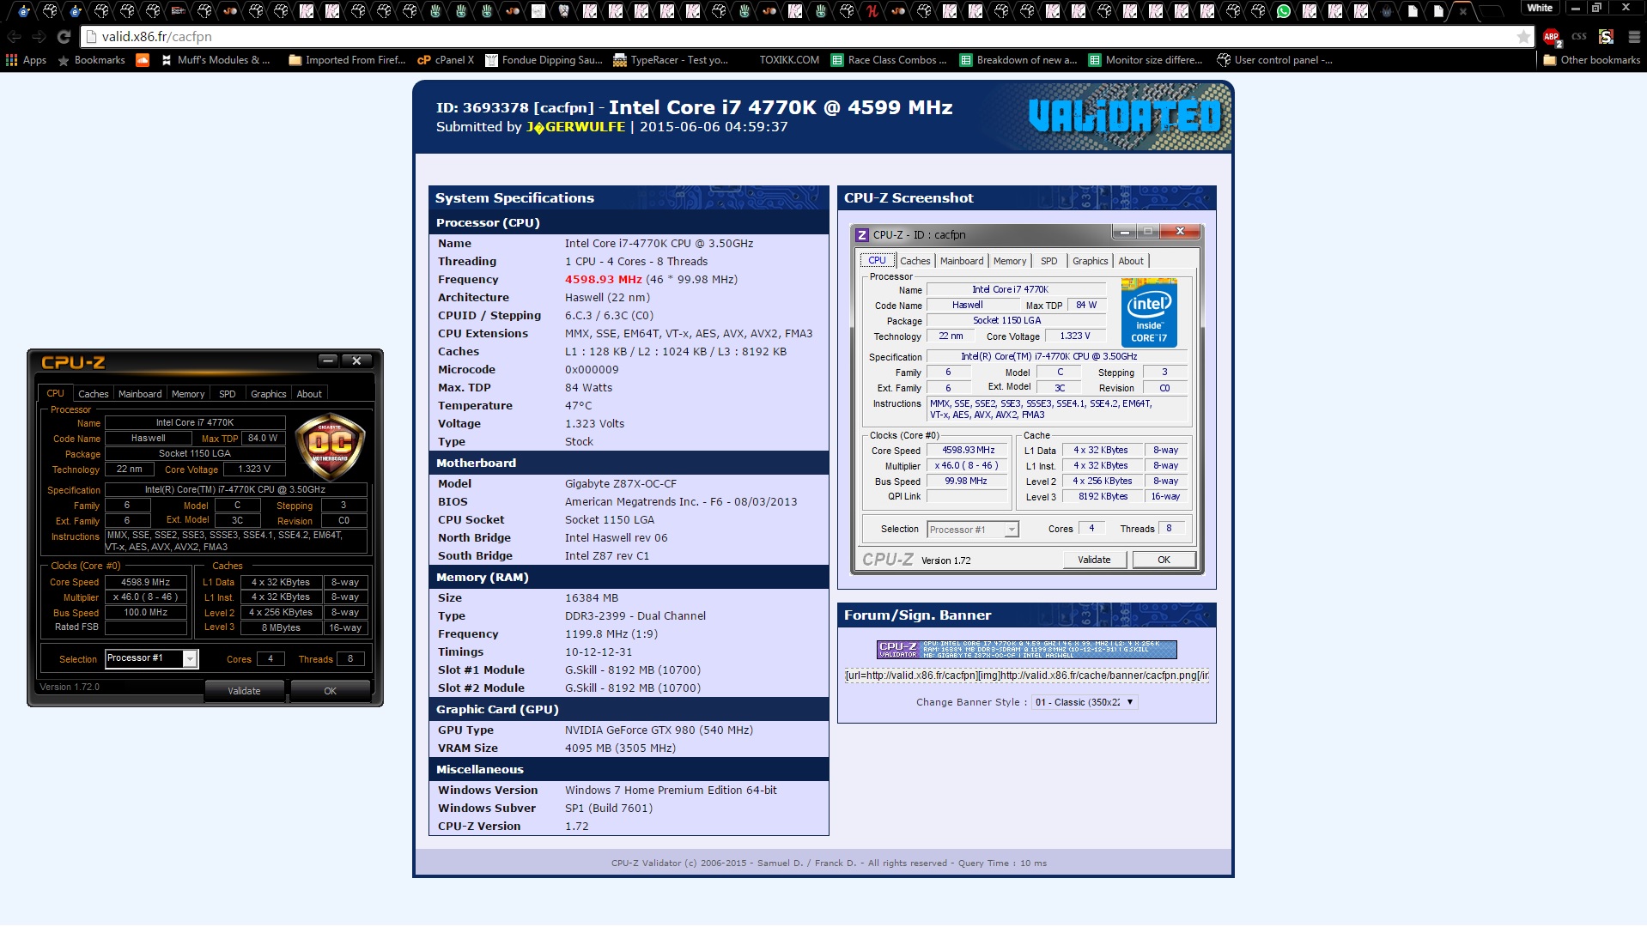Open the Chrome hamburger menu
This screenshot has width=1647, height=927.
click(x=1633, y=37)
